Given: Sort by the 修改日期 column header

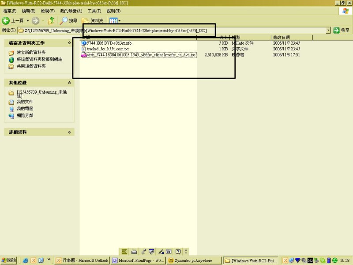Looking at the screenshot, I should [x=292, y=38].
